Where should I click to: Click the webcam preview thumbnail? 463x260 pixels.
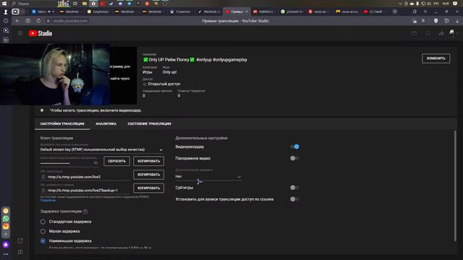55,74
